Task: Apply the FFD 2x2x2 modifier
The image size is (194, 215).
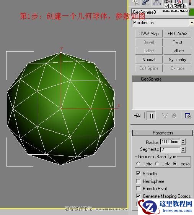Action: pos(178,34)
